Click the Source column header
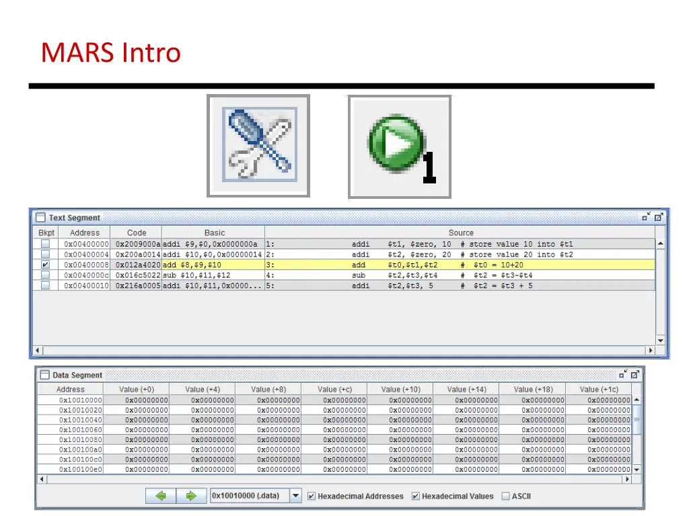689x516 pixels. [460, 232]
